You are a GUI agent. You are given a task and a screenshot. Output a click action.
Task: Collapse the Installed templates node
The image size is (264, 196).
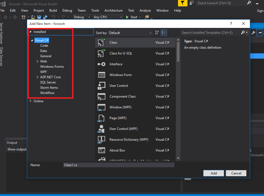click(30, 32)
